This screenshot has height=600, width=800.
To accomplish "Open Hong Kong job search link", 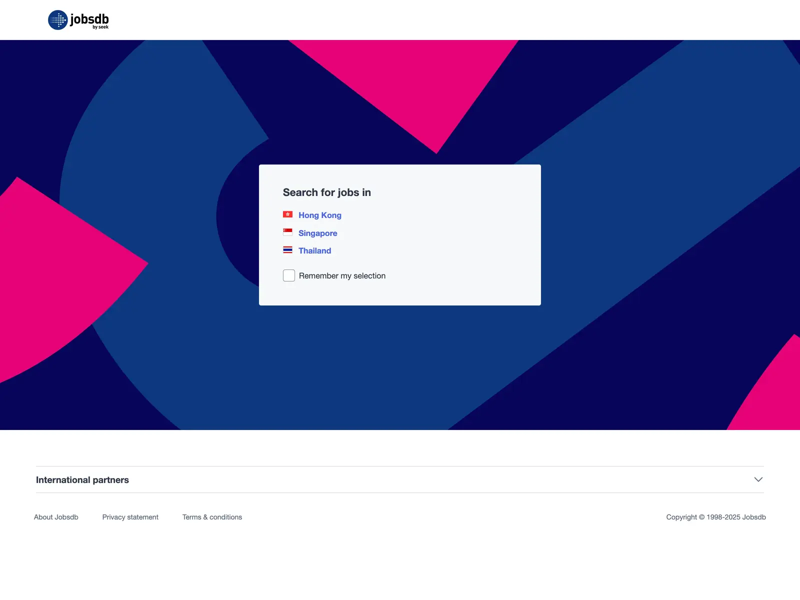I will pos(320,215).
